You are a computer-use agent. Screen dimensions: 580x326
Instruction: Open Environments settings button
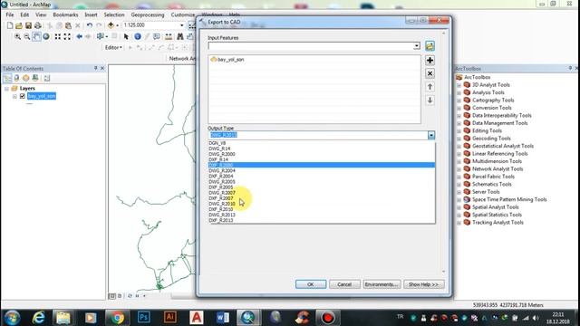click(x=382, y=284)
